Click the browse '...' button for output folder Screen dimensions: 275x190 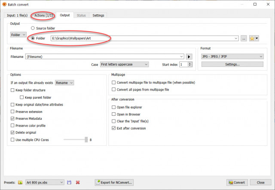244,38
